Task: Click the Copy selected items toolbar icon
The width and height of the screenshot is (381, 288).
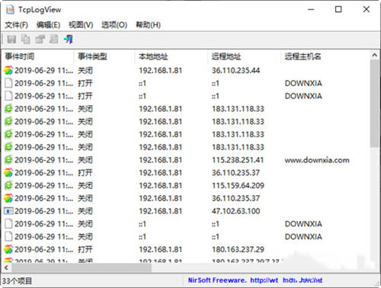Action: pos(25,39)
